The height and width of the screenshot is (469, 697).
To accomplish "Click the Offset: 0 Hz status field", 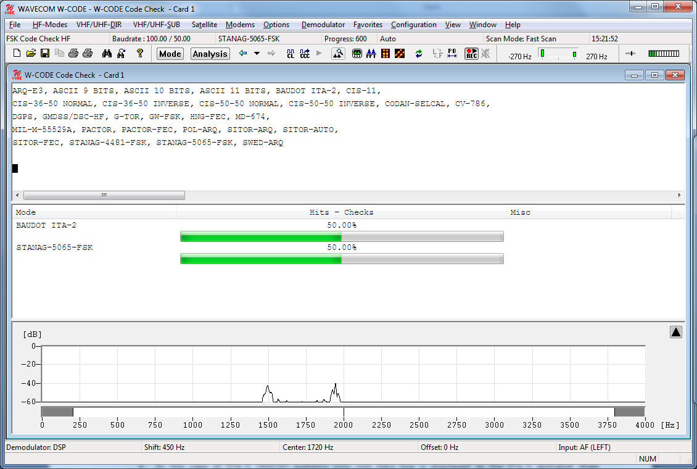I will [x=487, y=447].
